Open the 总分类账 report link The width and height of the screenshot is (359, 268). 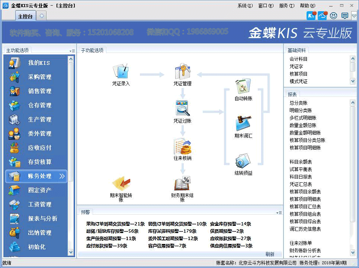298,103
